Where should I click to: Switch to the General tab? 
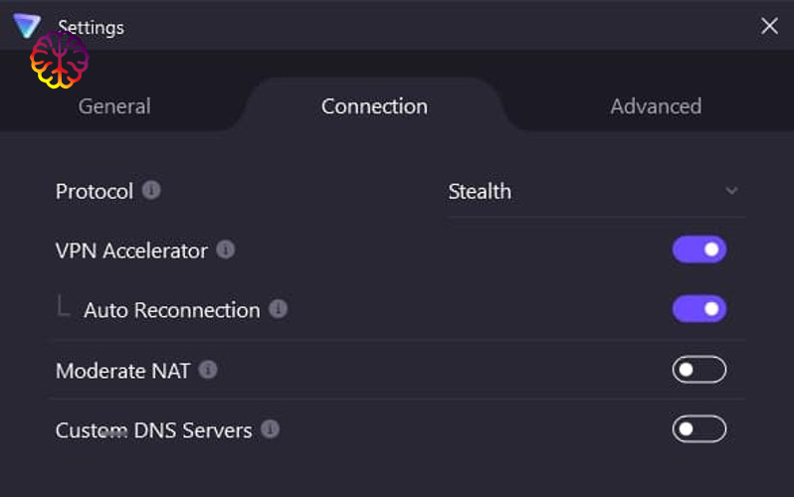point(114,106)
